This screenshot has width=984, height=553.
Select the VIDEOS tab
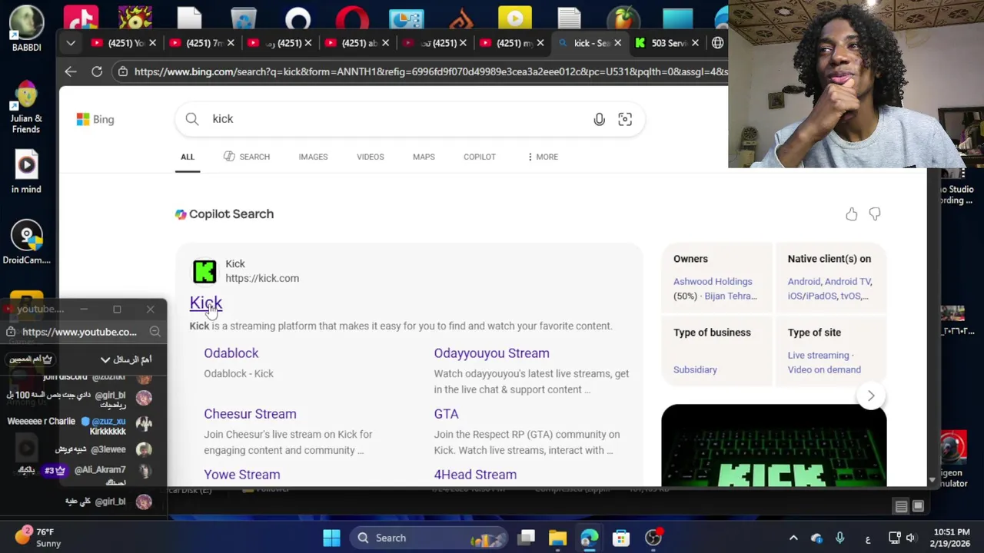[370, 157]
